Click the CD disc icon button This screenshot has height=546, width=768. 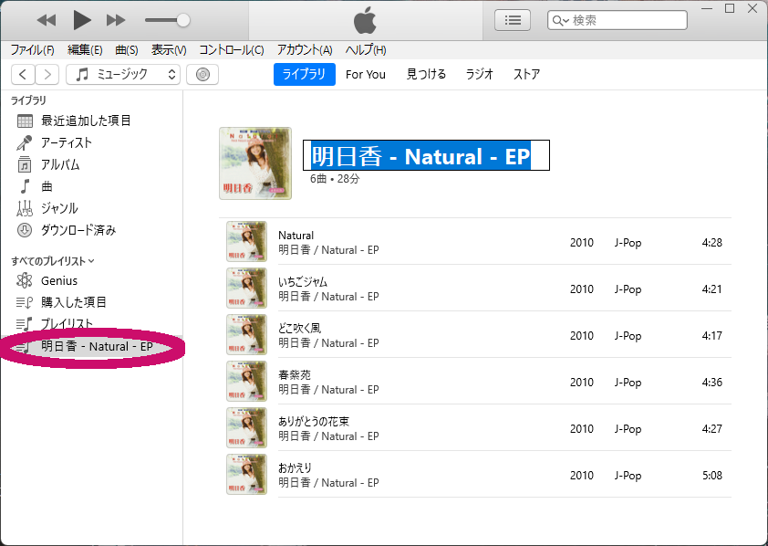(x=202, y=75)
